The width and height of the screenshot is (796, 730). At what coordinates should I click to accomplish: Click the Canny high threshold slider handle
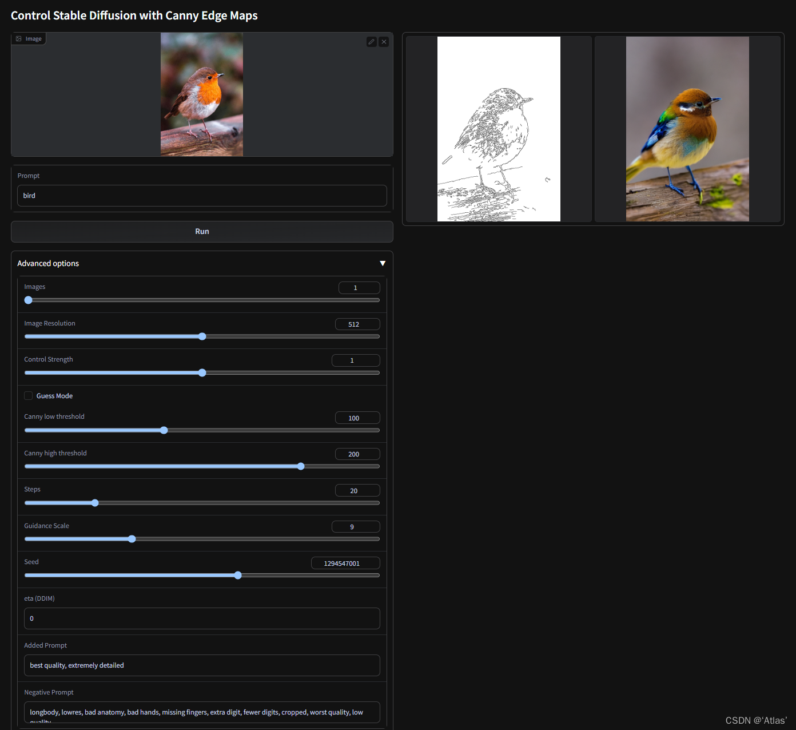coord(301,466)
